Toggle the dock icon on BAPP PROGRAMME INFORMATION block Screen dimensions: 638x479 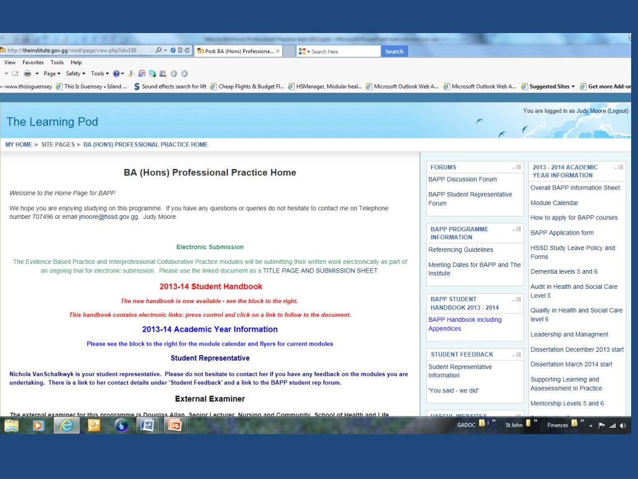coord(518,230)
